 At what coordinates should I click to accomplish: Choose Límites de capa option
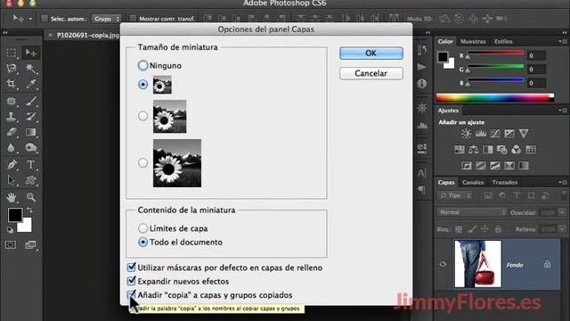[x=142, y=228]
